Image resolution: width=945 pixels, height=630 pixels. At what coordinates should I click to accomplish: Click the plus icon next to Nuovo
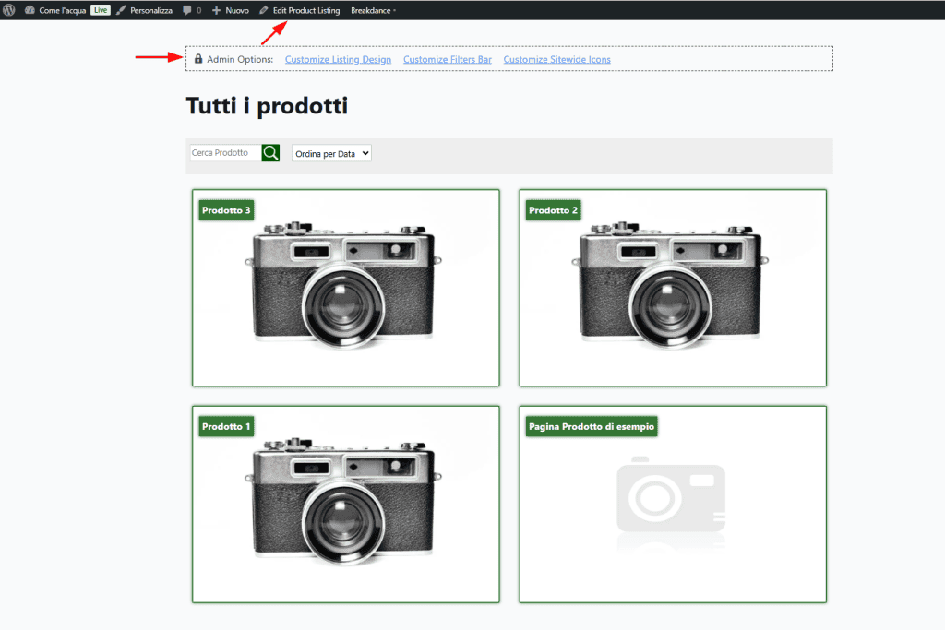point(214,10)
